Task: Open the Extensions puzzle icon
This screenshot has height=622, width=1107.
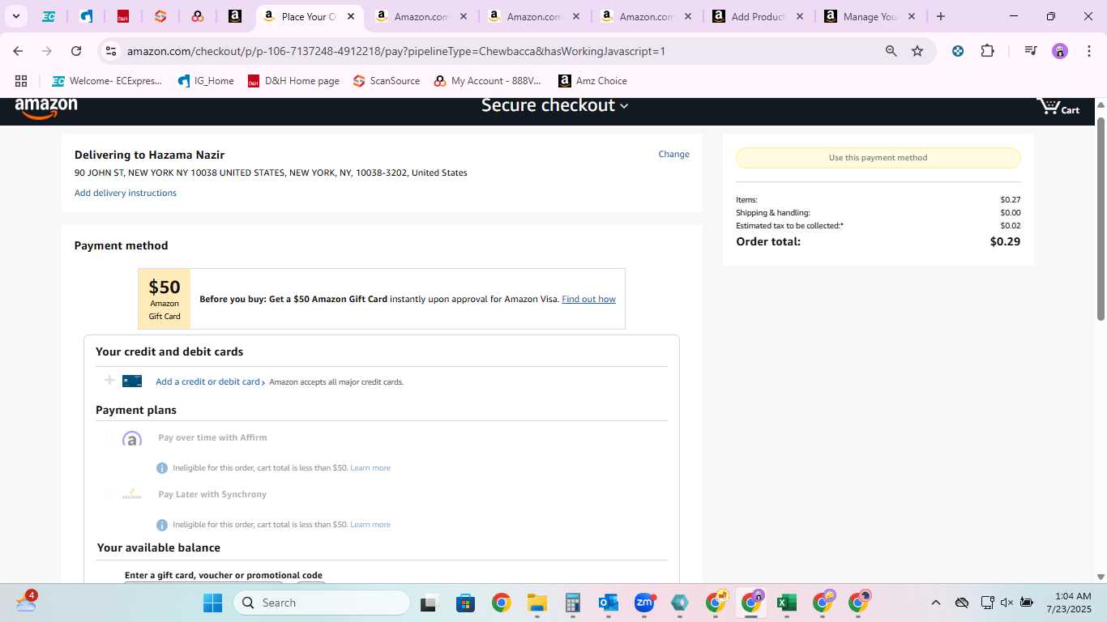Action: [x=987, y=51]
